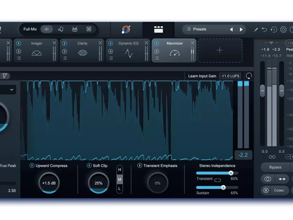Open Imager module preset list icon
Screen dimensions: 293x220
(x=18, y=58)
